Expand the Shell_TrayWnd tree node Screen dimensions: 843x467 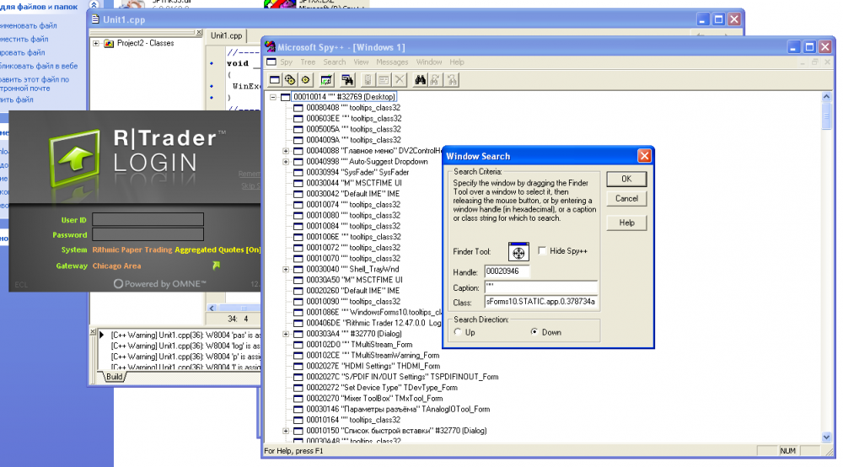click(286, 269)
